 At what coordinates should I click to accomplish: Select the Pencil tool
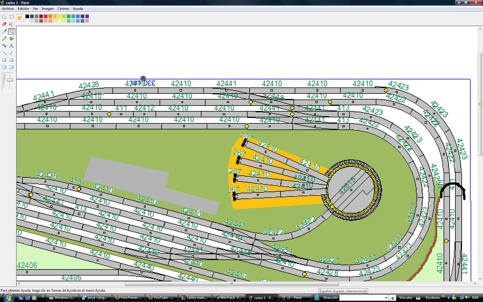click(x=4, y=39)
